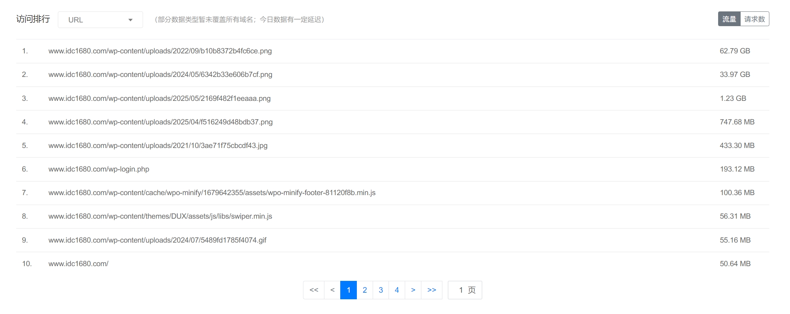This screenshot has height=314, width=790.
Task: Click the 访问排行 heading
Action: tap(33, 19)
